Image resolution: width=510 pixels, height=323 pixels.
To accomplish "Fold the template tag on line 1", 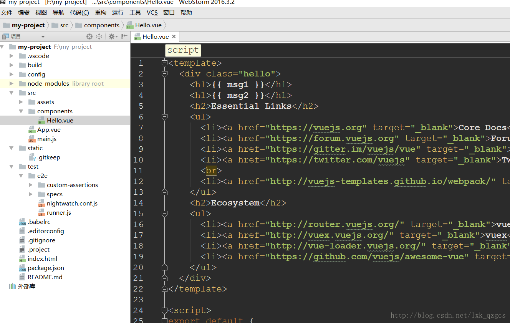I will click(164, 63).
